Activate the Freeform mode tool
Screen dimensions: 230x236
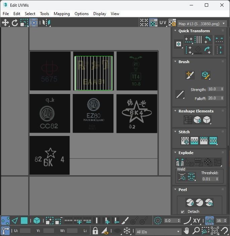click(34, 23)
